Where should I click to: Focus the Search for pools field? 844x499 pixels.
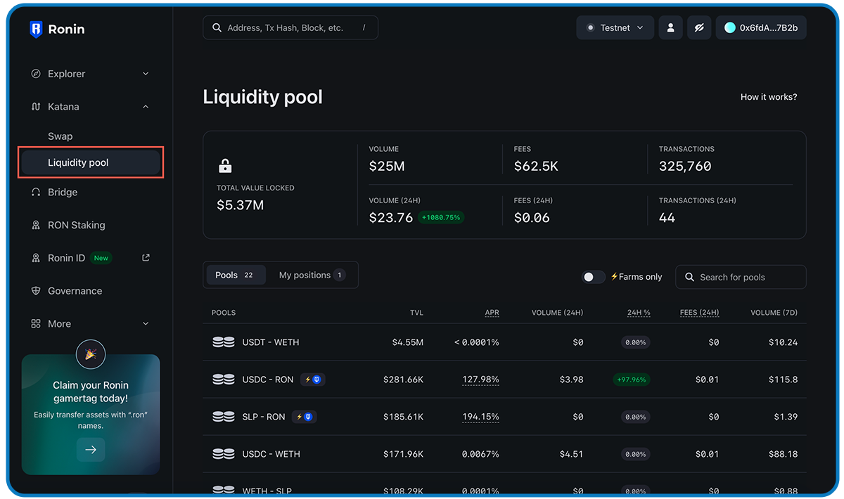tap(741, 277)
